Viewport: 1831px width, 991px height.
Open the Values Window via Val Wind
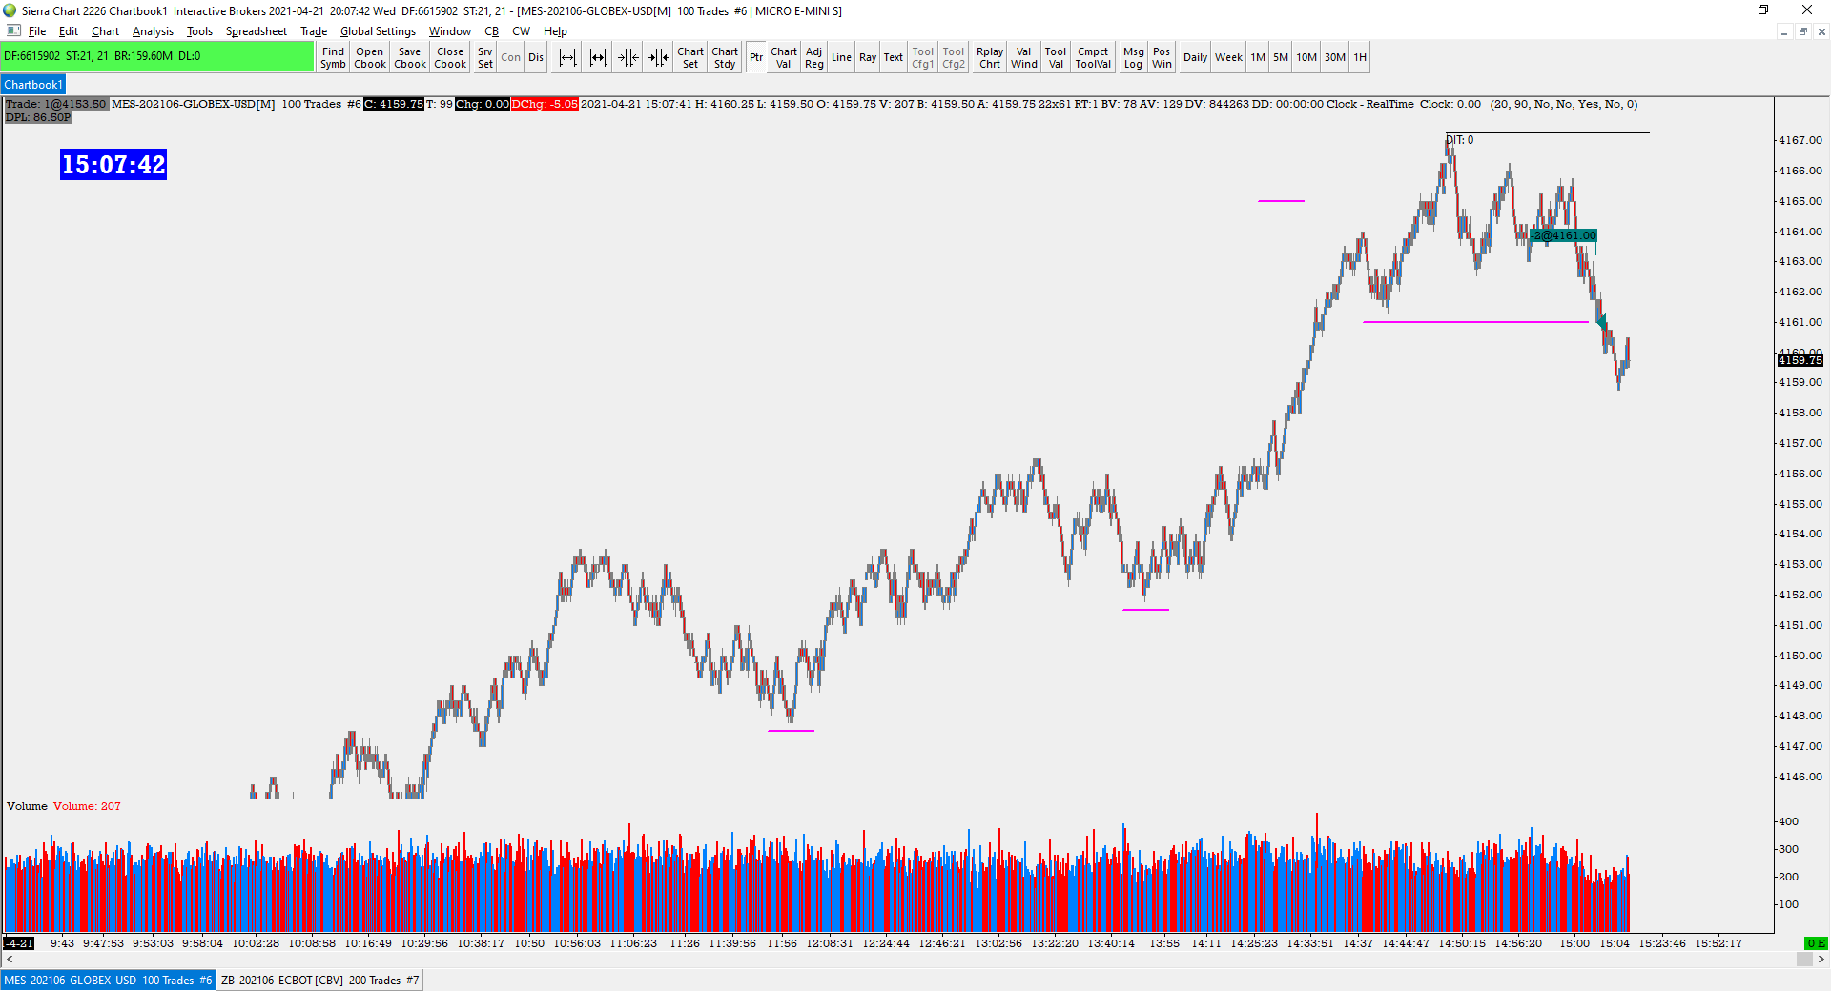pos(1024,57)
